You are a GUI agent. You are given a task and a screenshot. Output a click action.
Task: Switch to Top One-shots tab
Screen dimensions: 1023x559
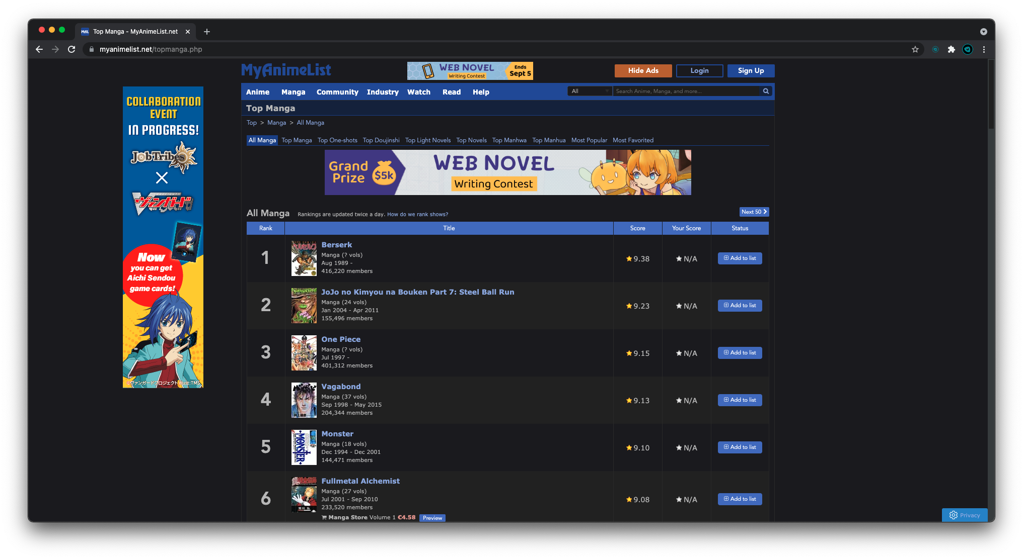click(x=337, y=140)
